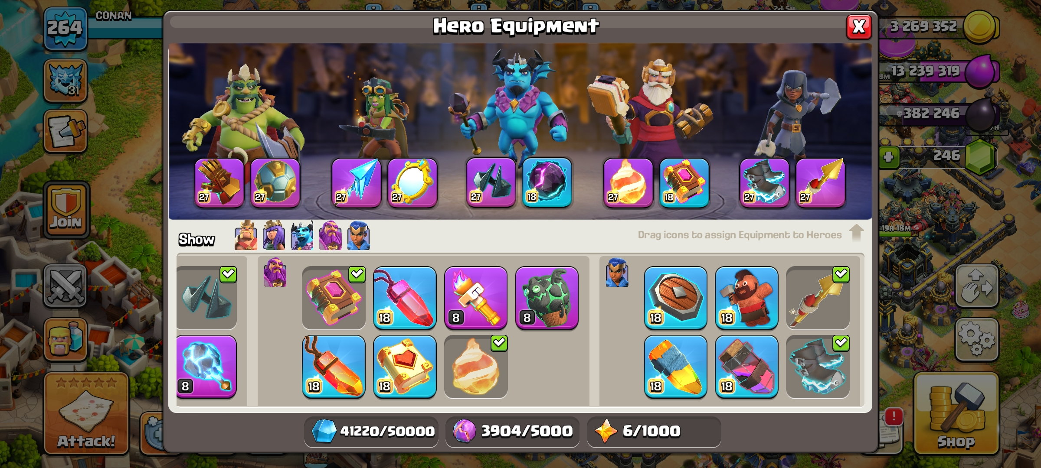The image size is (1041, 468).
Task: Select the Hog Rider Puppet equipment
Action: pos(746,298)
